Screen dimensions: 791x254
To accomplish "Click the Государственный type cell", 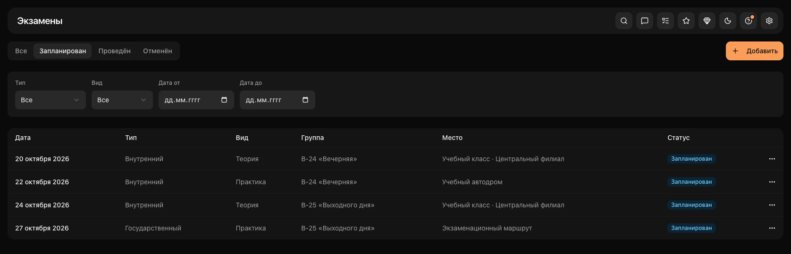I will click(x=153, y=228).
